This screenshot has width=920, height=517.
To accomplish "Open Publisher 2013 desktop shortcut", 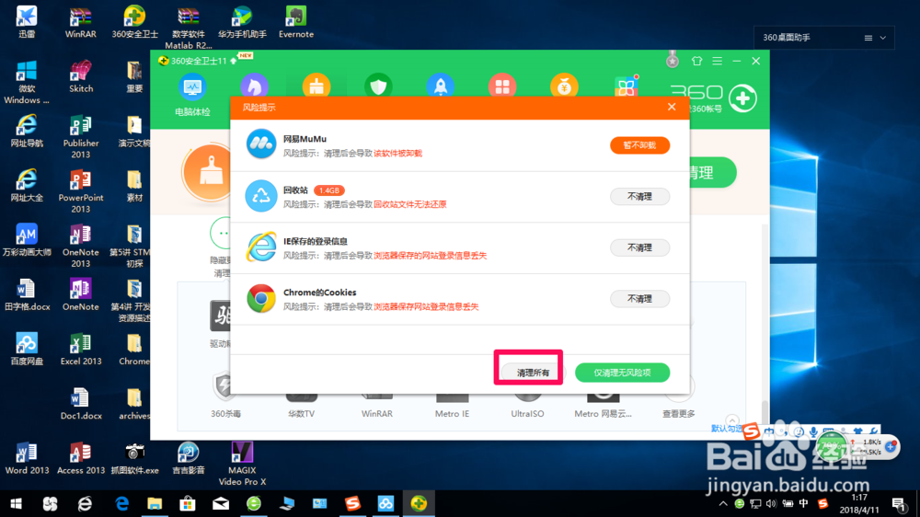I will [80, 137].
